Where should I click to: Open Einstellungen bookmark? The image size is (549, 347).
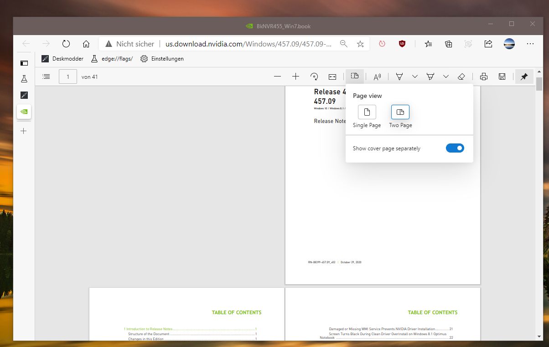coord(162,59)
